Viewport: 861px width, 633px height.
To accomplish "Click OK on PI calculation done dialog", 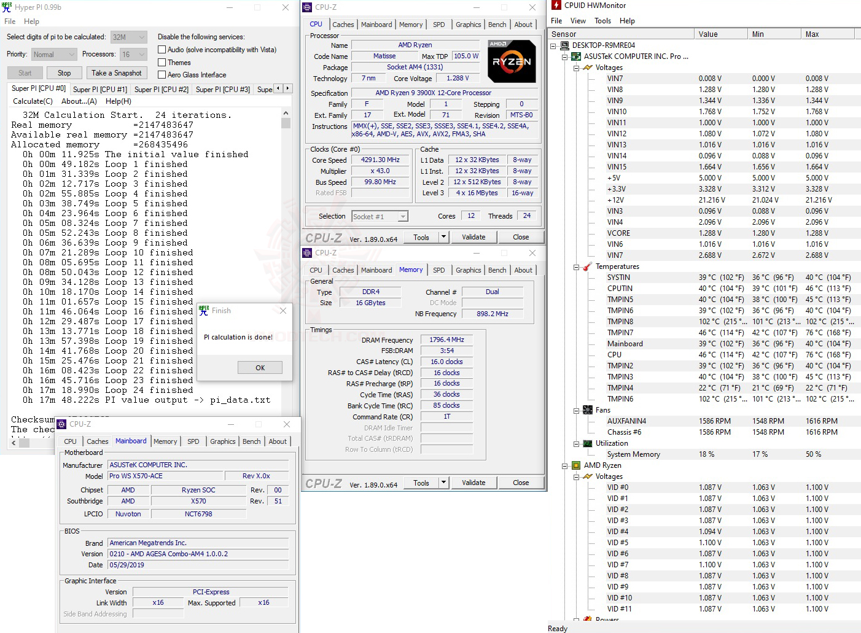I will [x=260, y=367].
